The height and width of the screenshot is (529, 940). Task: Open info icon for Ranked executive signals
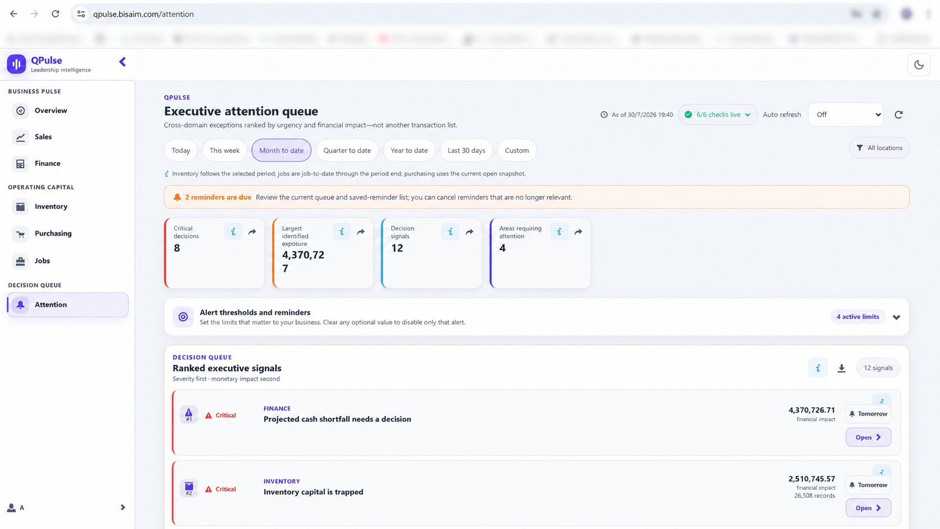(818, 368)
